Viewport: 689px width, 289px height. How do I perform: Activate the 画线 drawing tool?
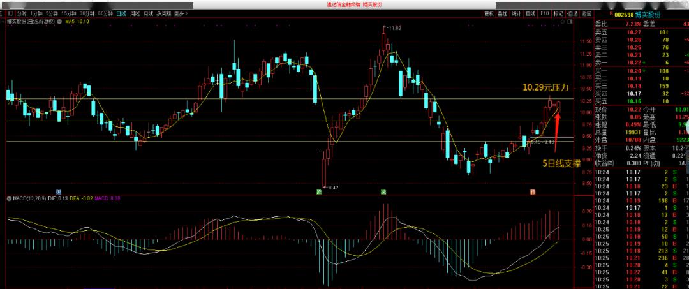pos(531,13)
